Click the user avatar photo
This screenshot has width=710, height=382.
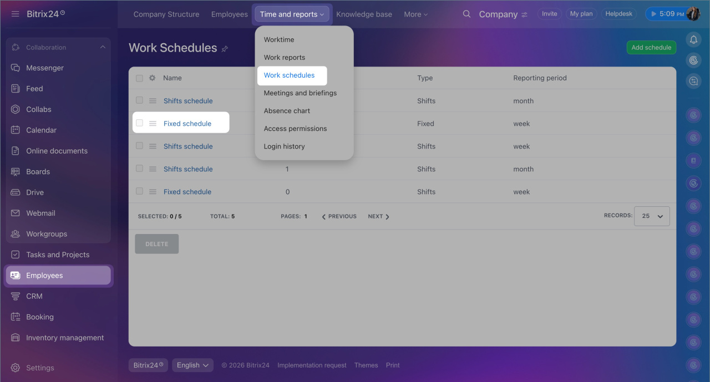pyautogui.click(x=693, y=14)
